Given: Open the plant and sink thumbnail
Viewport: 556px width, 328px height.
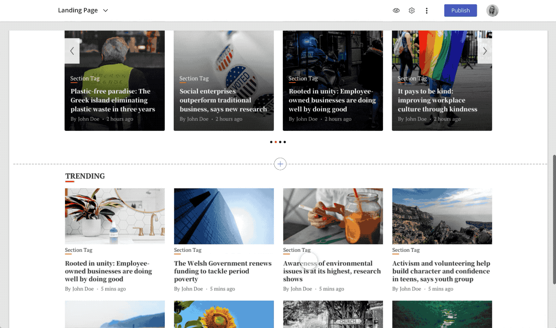Looking at the screenshot, I should pos(115,216).
